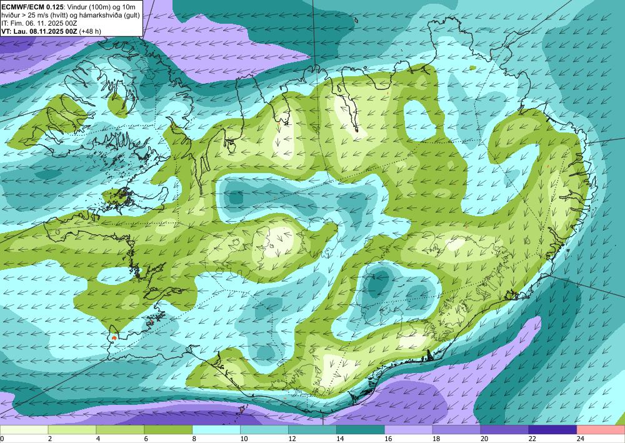
Task: Click the light green 2–4 m/s legend swatch
Action: coord(72,430)
